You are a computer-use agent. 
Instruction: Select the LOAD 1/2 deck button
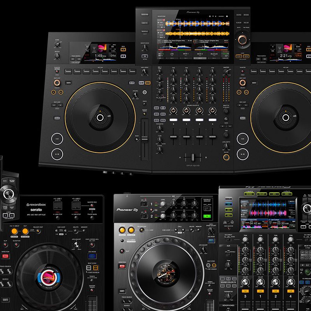click(x=238, y=56)
